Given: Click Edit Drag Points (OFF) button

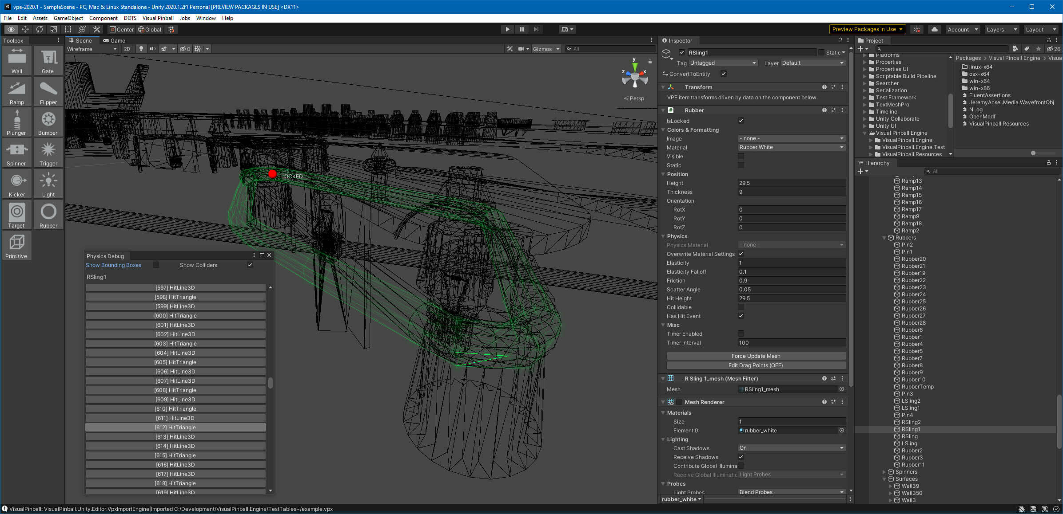Looking at the screenshot, I should [756, 365].
